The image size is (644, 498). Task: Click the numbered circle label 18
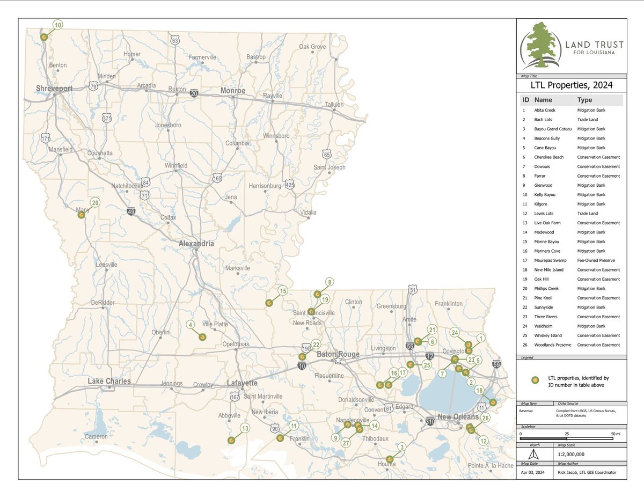tap(480, 390)
